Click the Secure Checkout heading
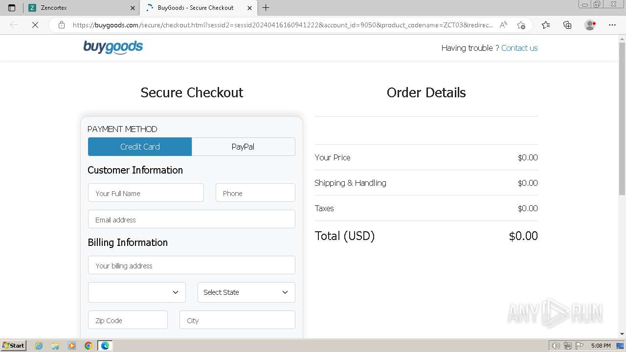This screenshot has height=352, width=626. coord(192,92)
